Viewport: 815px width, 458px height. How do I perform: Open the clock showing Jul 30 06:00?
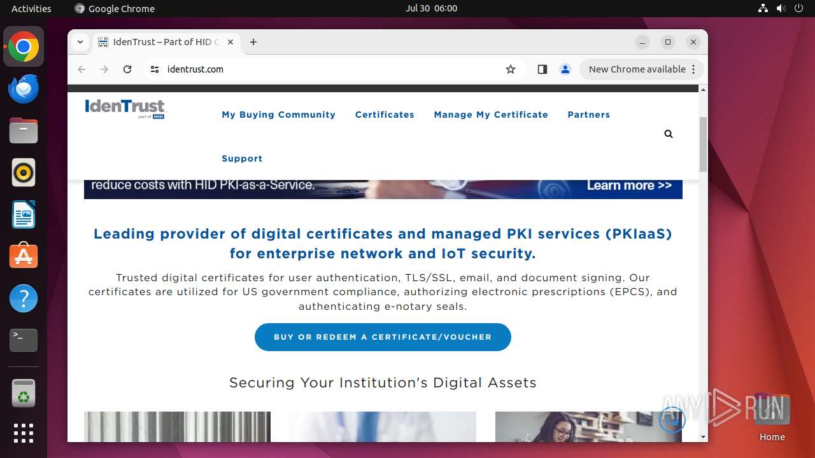click(431, 8)
